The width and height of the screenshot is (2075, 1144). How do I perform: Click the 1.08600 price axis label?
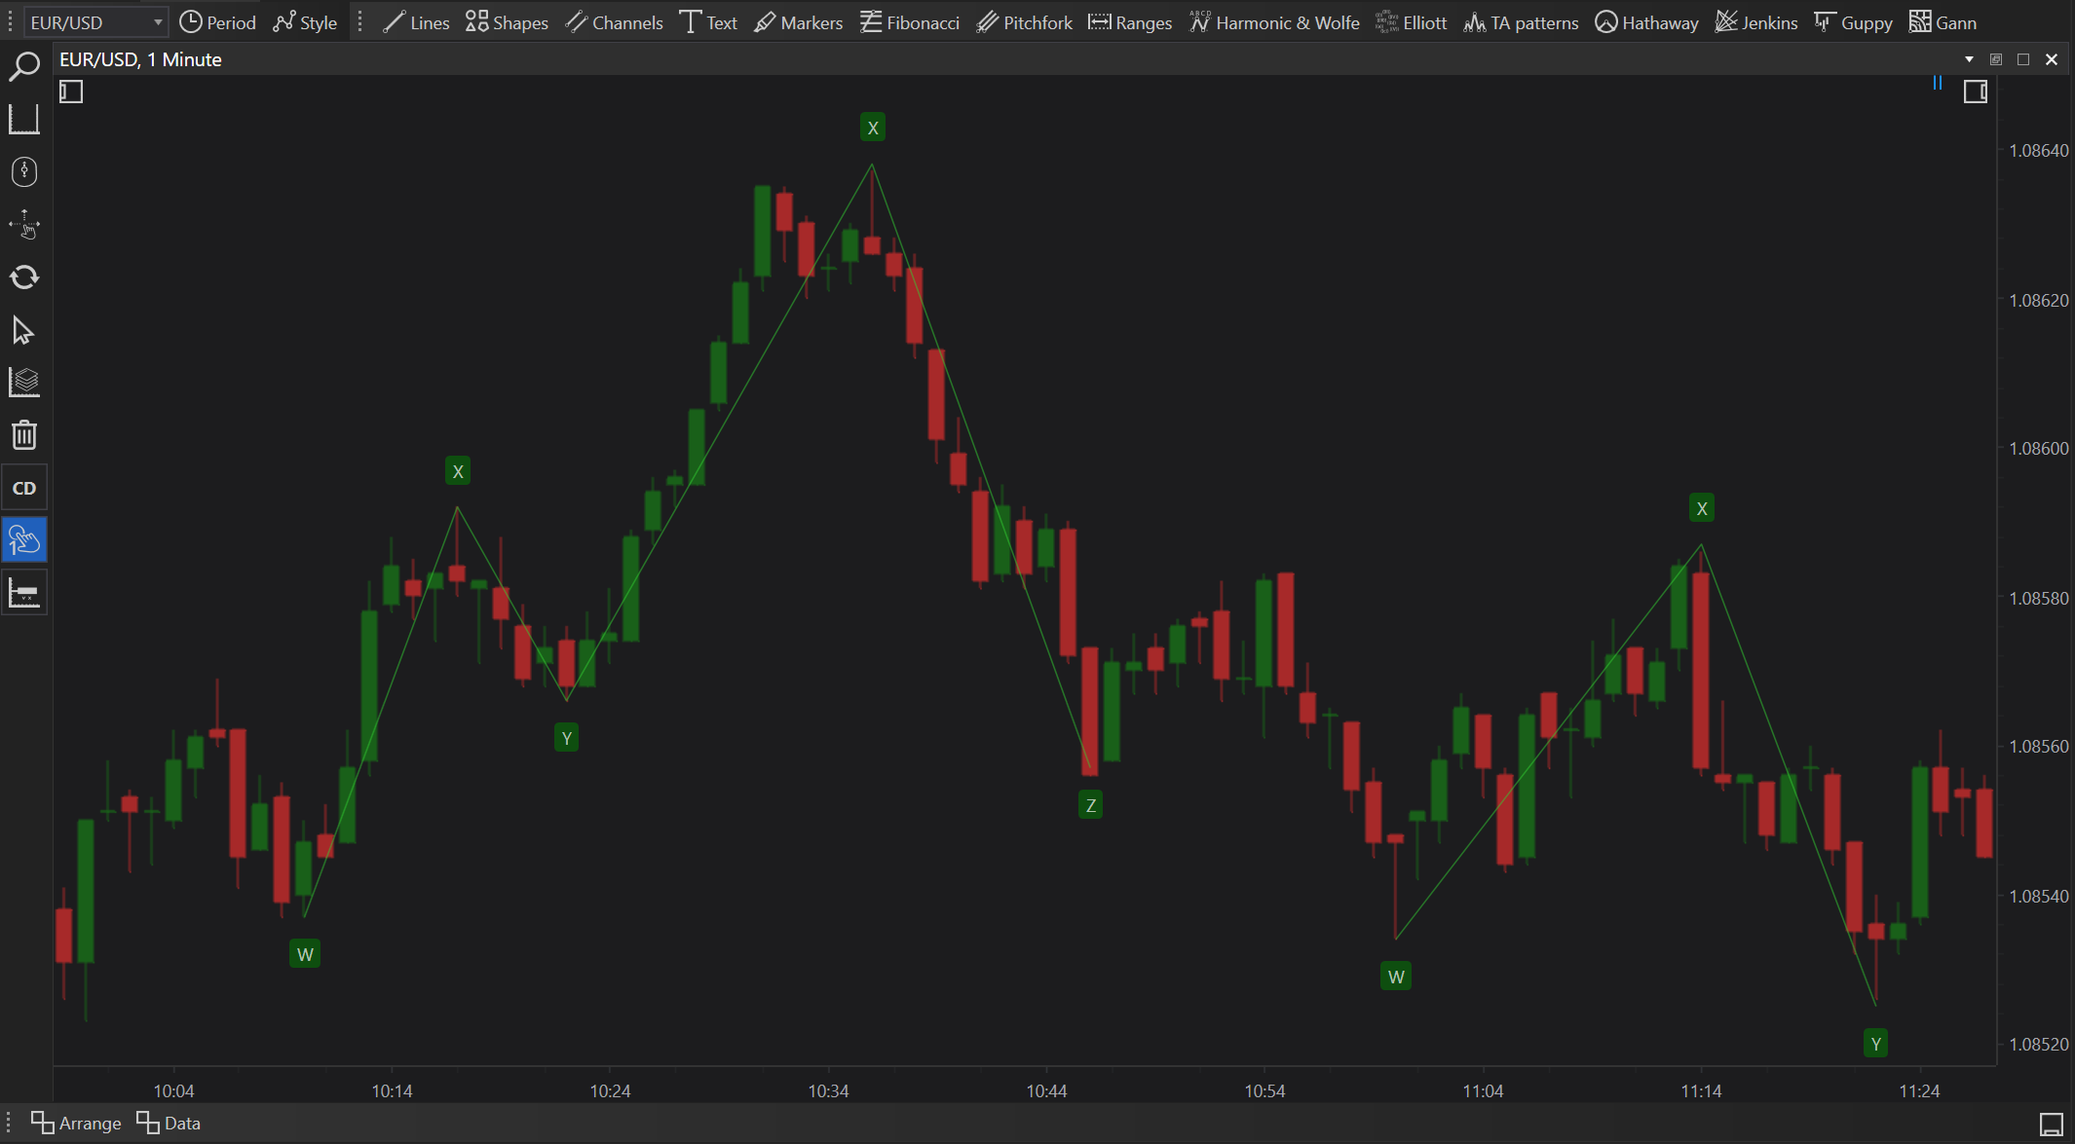pos(2038,449)
